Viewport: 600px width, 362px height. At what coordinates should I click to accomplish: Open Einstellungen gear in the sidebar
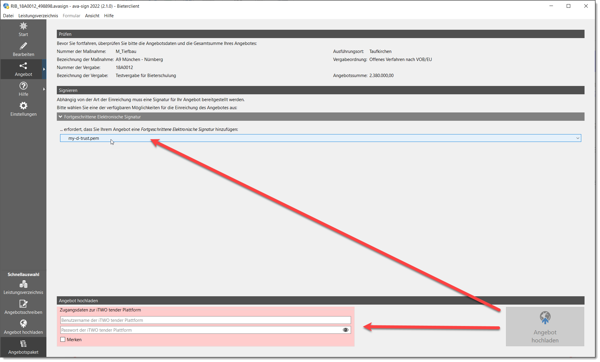[23, 109]
